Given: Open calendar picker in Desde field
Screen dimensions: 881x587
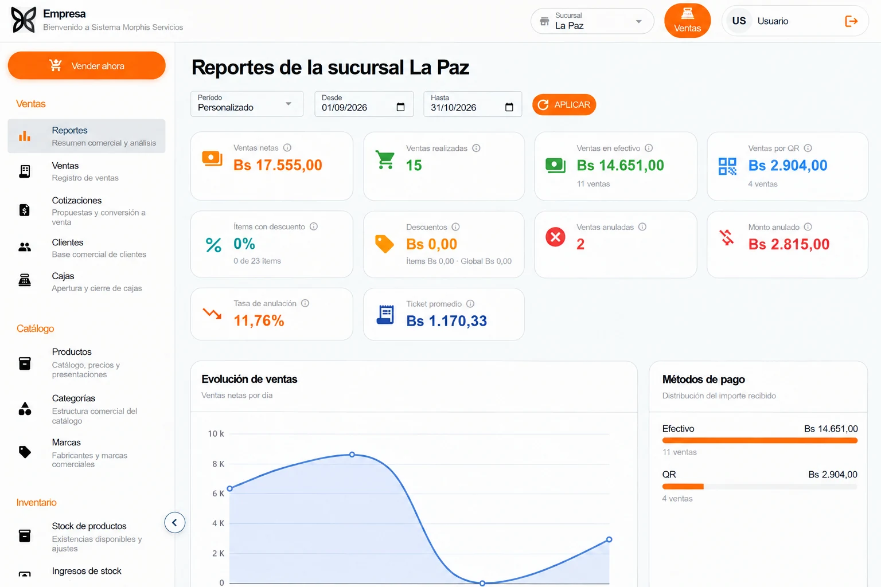Looking at the screenshot, I should pyautogui.click(x=400, y=107).
